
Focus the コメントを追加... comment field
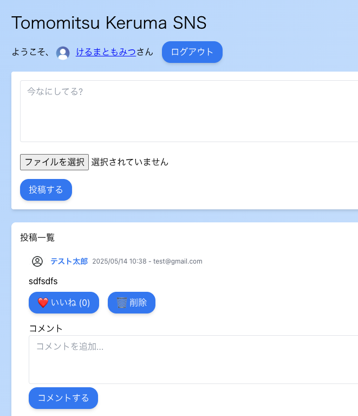pyautogui.click(x=193, y=360)
